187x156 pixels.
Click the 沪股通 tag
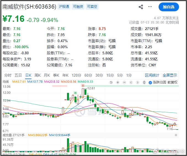click(64, 7)
